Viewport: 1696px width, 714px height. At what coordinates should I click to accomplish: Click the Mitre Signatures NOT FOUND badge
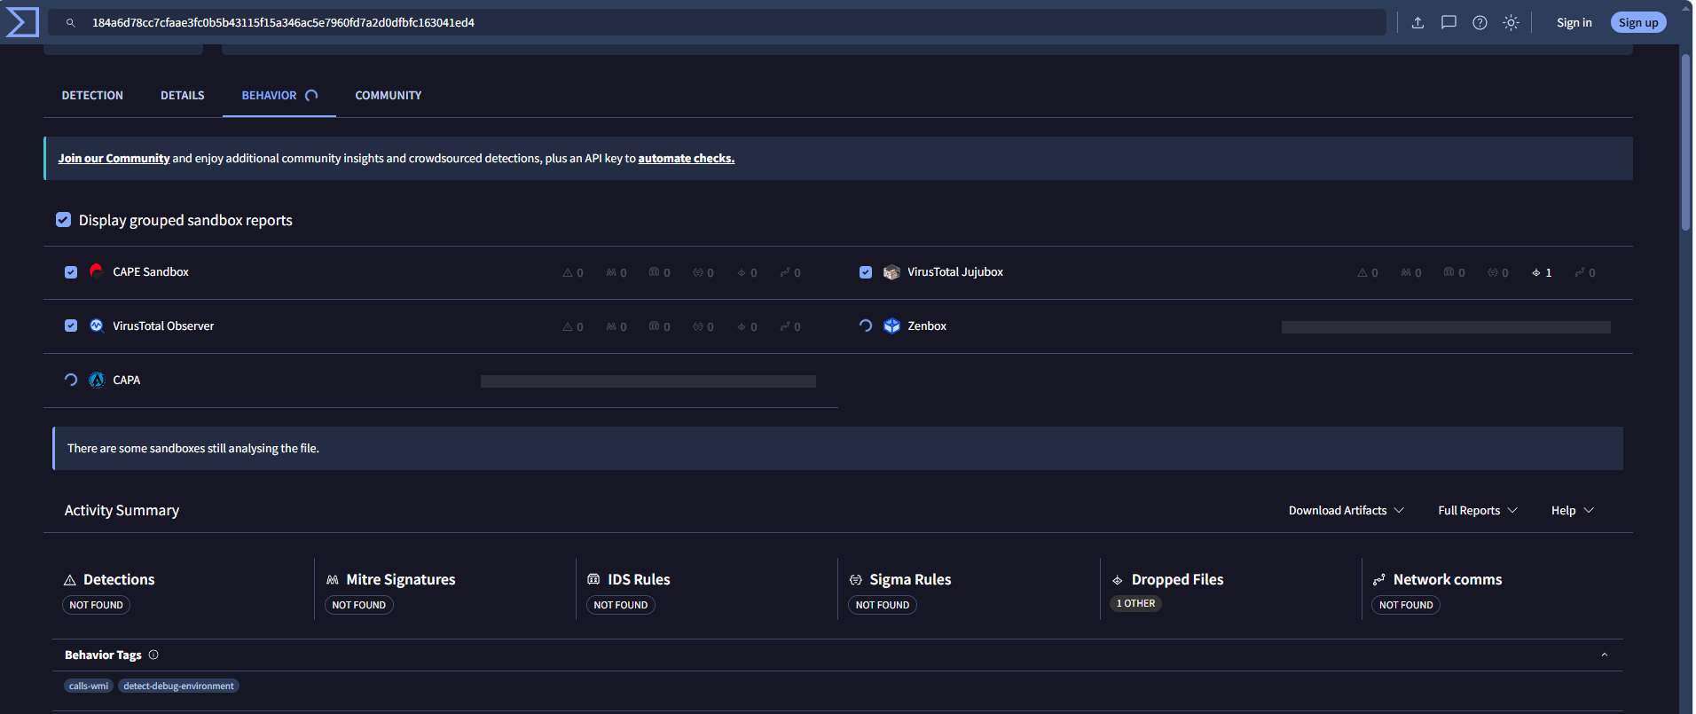pos(358,605)
